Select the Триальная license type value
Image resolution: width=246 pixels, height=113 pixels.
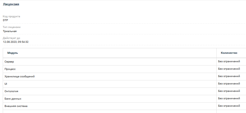click(10, 31)
